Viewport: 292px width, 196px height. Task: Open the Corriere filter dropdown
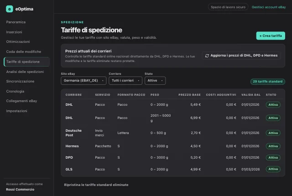pos(125,81)
